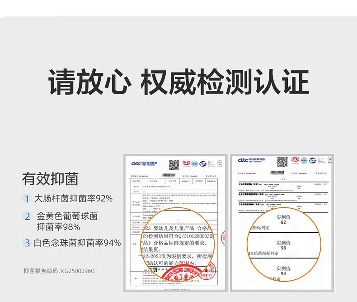This screenshot has width=357, height=302.
Task: Select number badge 3 beside 白色念珠菌
Action: (x=27, y=243)
